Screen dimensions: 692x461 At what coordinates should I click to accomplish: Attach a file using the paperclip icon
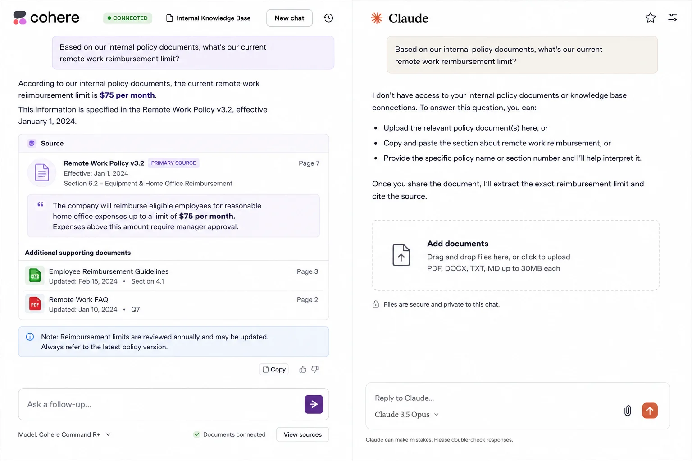coord(628,411)
